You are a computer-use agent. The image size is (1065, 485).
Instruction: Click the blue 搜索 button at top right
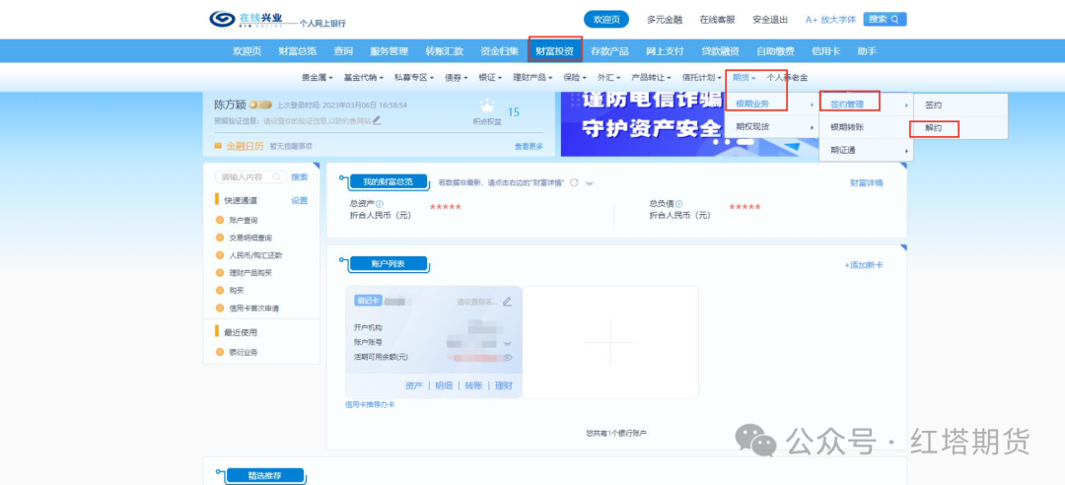pos(885,19)
